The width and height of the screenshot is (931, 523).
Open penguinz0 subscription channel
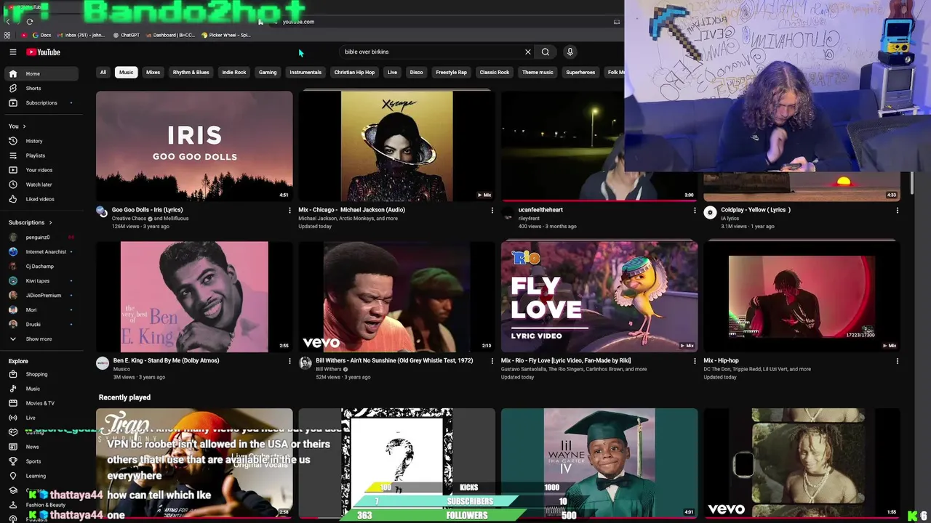pyautogui.click(x=41, y=237)
